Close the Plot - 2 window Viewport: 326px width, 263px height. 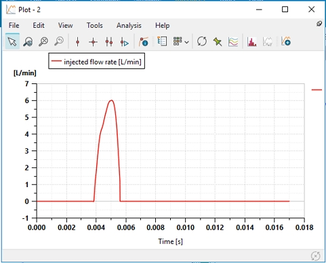pyautogui.click(x=311, y=9)
